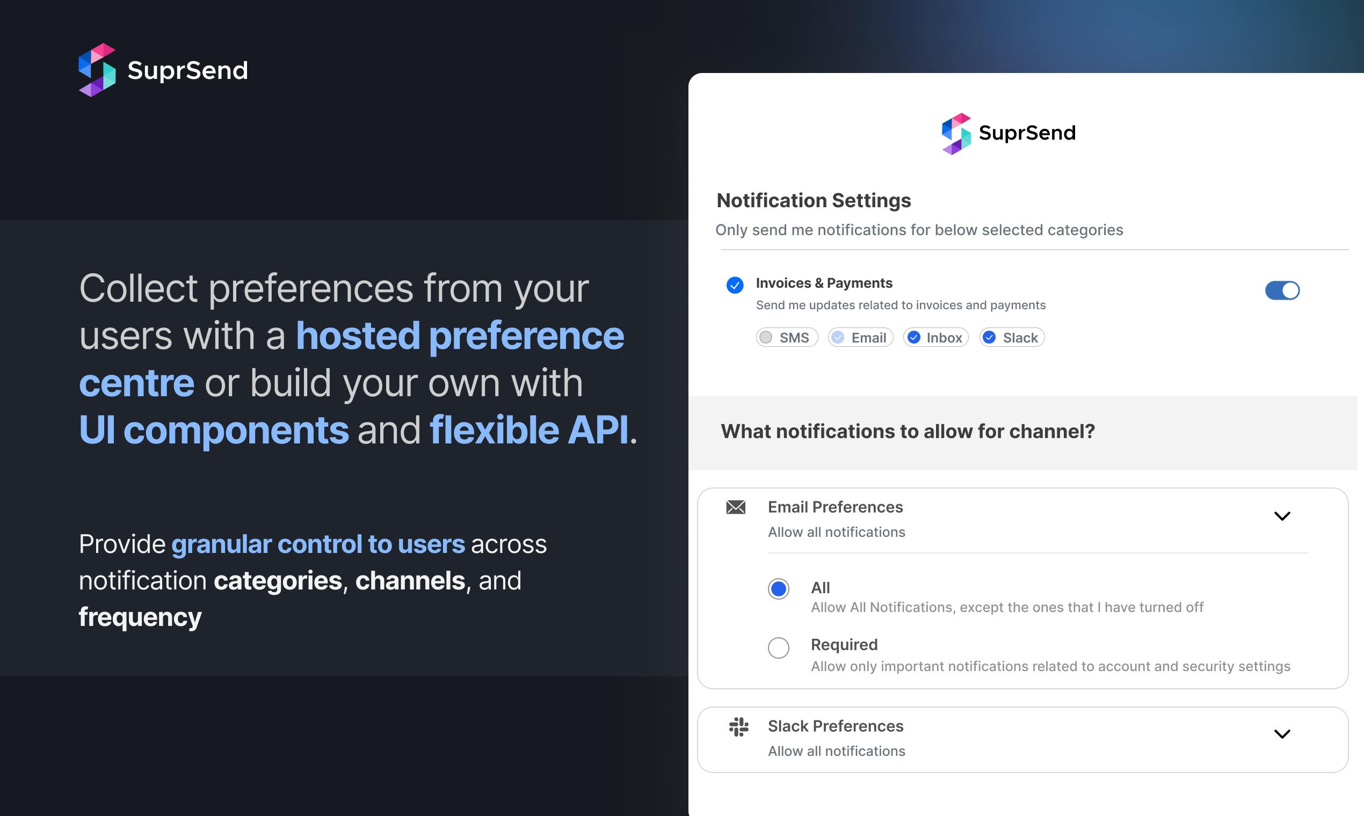Click 'Only send me notifications for below selected categories'
This screenshot has height=816, width=1364.
pyautogui.click(x=919, y=230)
